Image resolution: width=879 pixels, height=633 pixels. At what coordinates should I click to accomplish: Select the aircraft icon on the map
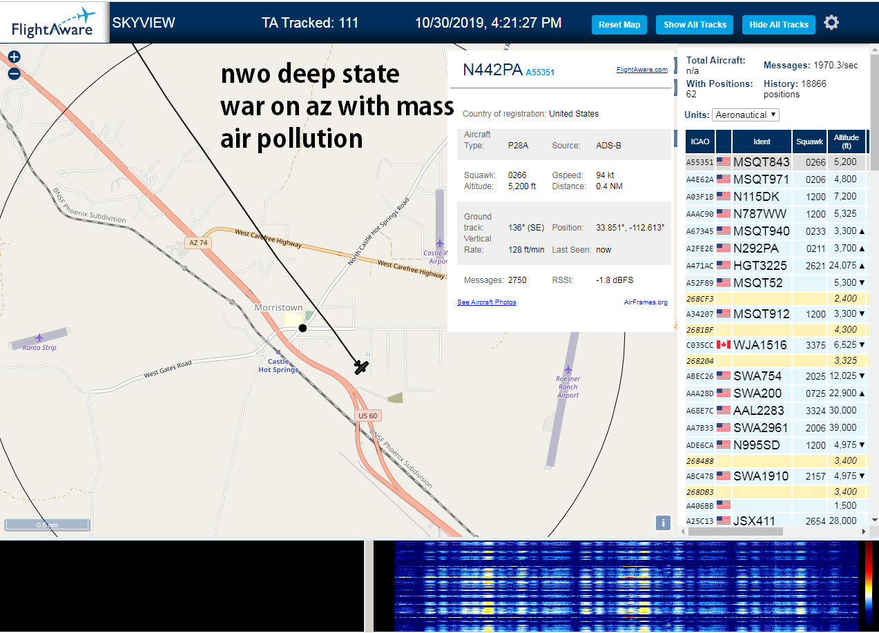[x=361, y=367]
